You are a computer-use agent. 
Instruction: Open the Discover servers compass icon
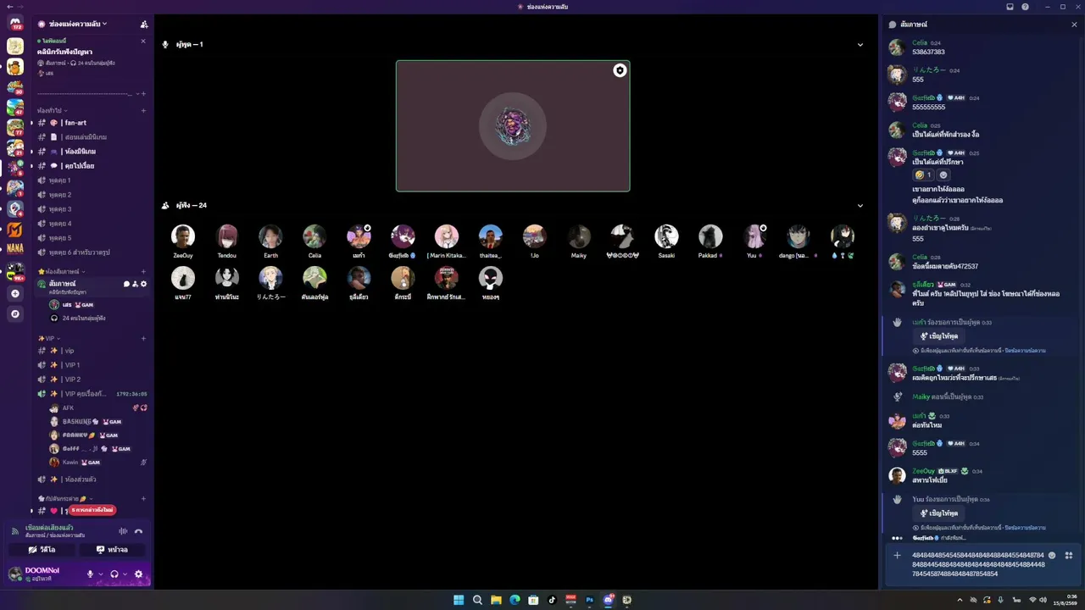(15, 313)
